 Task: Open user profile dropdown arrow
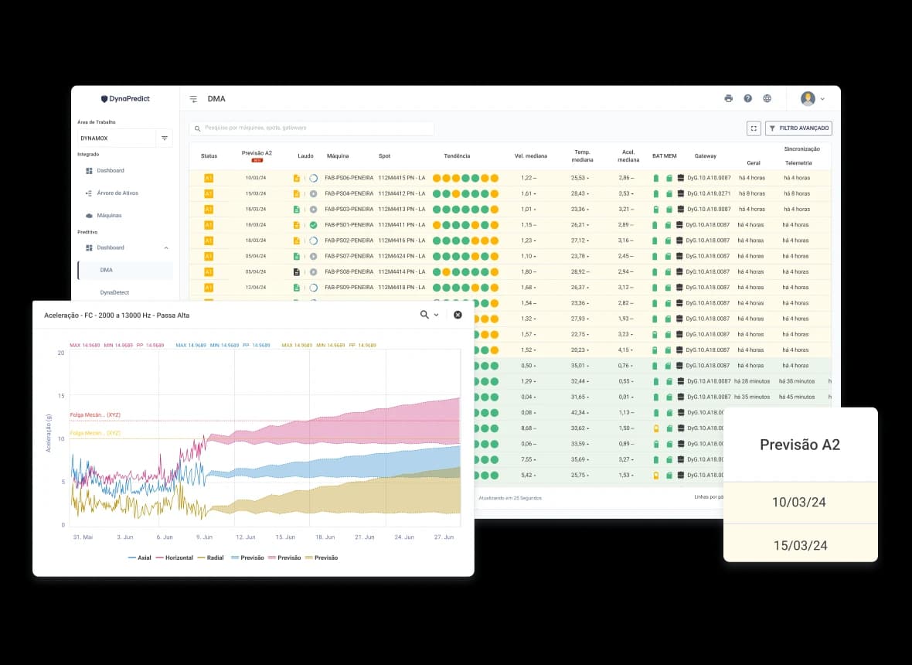pyautogui.click(x=822, y=99)
